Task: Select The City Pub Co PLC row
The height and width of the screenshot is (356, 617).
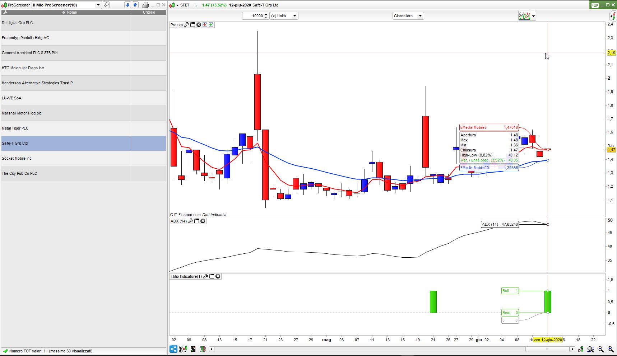Action: (84, 173)
